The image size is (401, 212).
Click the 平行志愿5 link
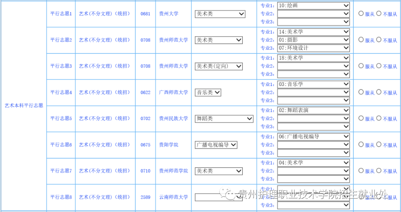(x=61, y=119)
